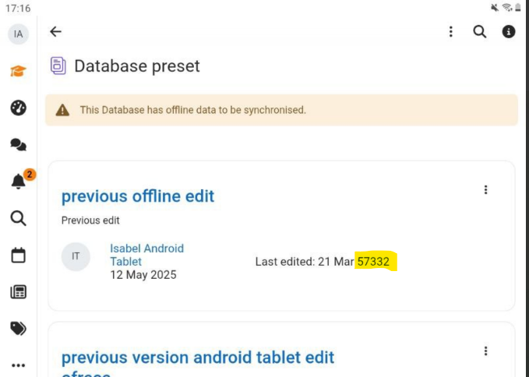This screenshot has width=529, height=377.
Task: Tap the offline data synchronisation warning banner
Action: (x=281, y=110)
